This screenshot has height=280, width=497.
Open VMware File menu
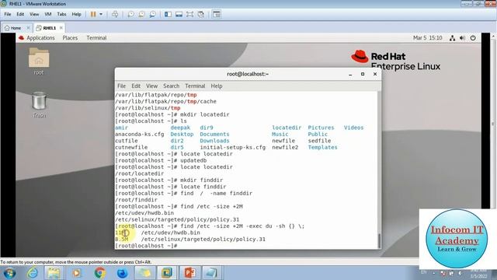point(7,14)
